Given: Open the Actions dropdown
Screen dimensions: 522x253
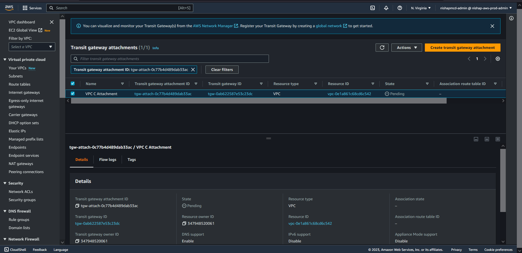Looking at the screenshot, I should [x=406, y=48].
